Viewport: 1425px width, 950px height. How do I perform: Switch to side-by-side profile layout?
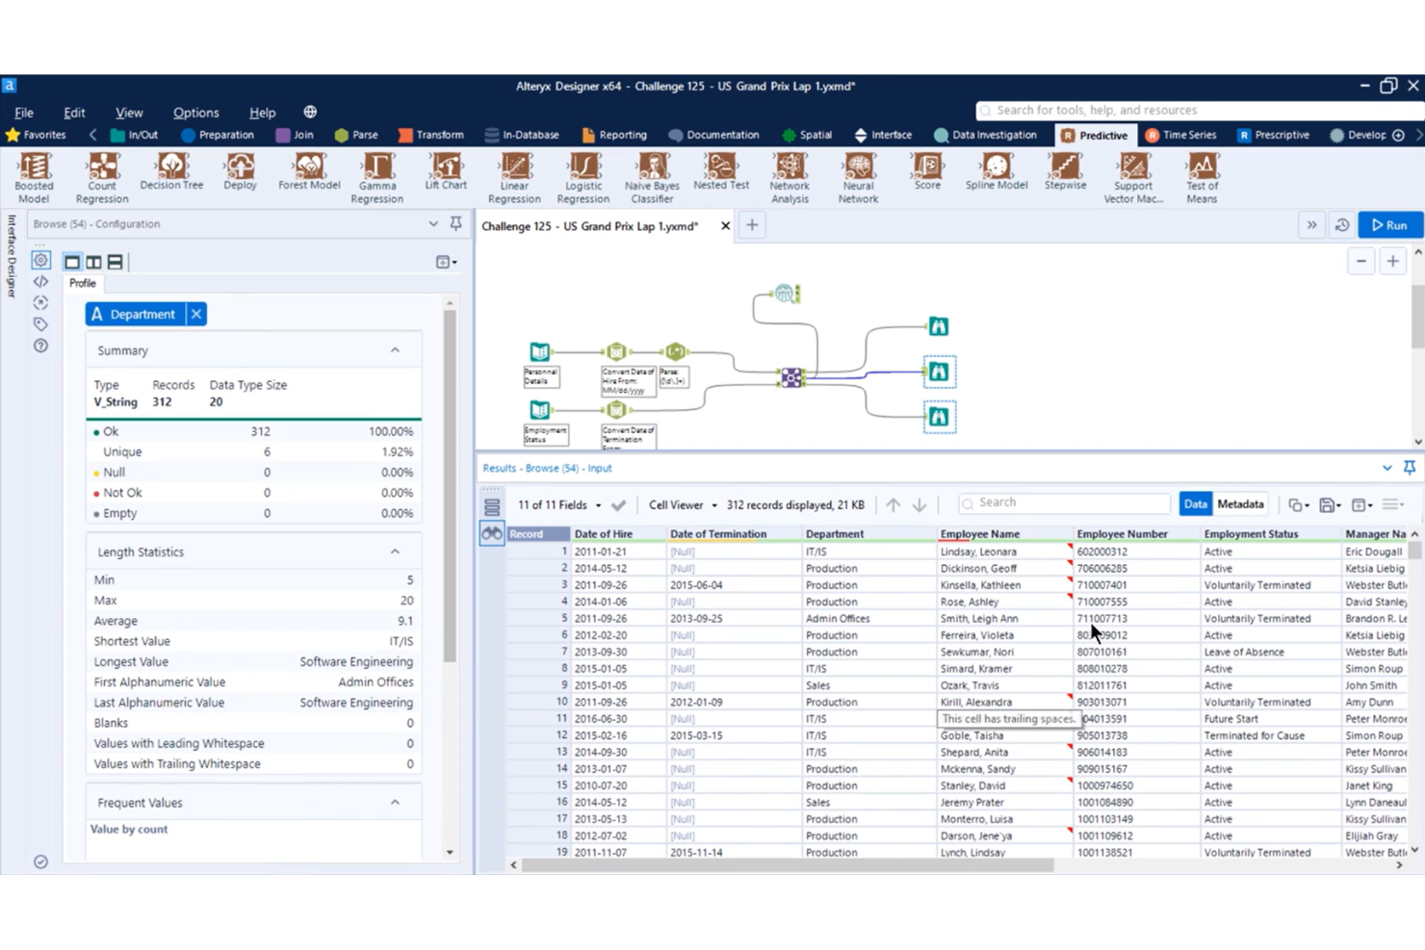tap(93, 262)
